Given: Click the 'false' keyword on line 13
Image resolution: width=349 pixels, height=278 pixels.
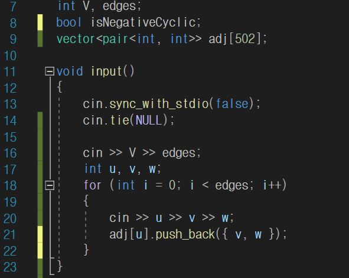Looking at the screenshot, I should click(x=232, y=104).
